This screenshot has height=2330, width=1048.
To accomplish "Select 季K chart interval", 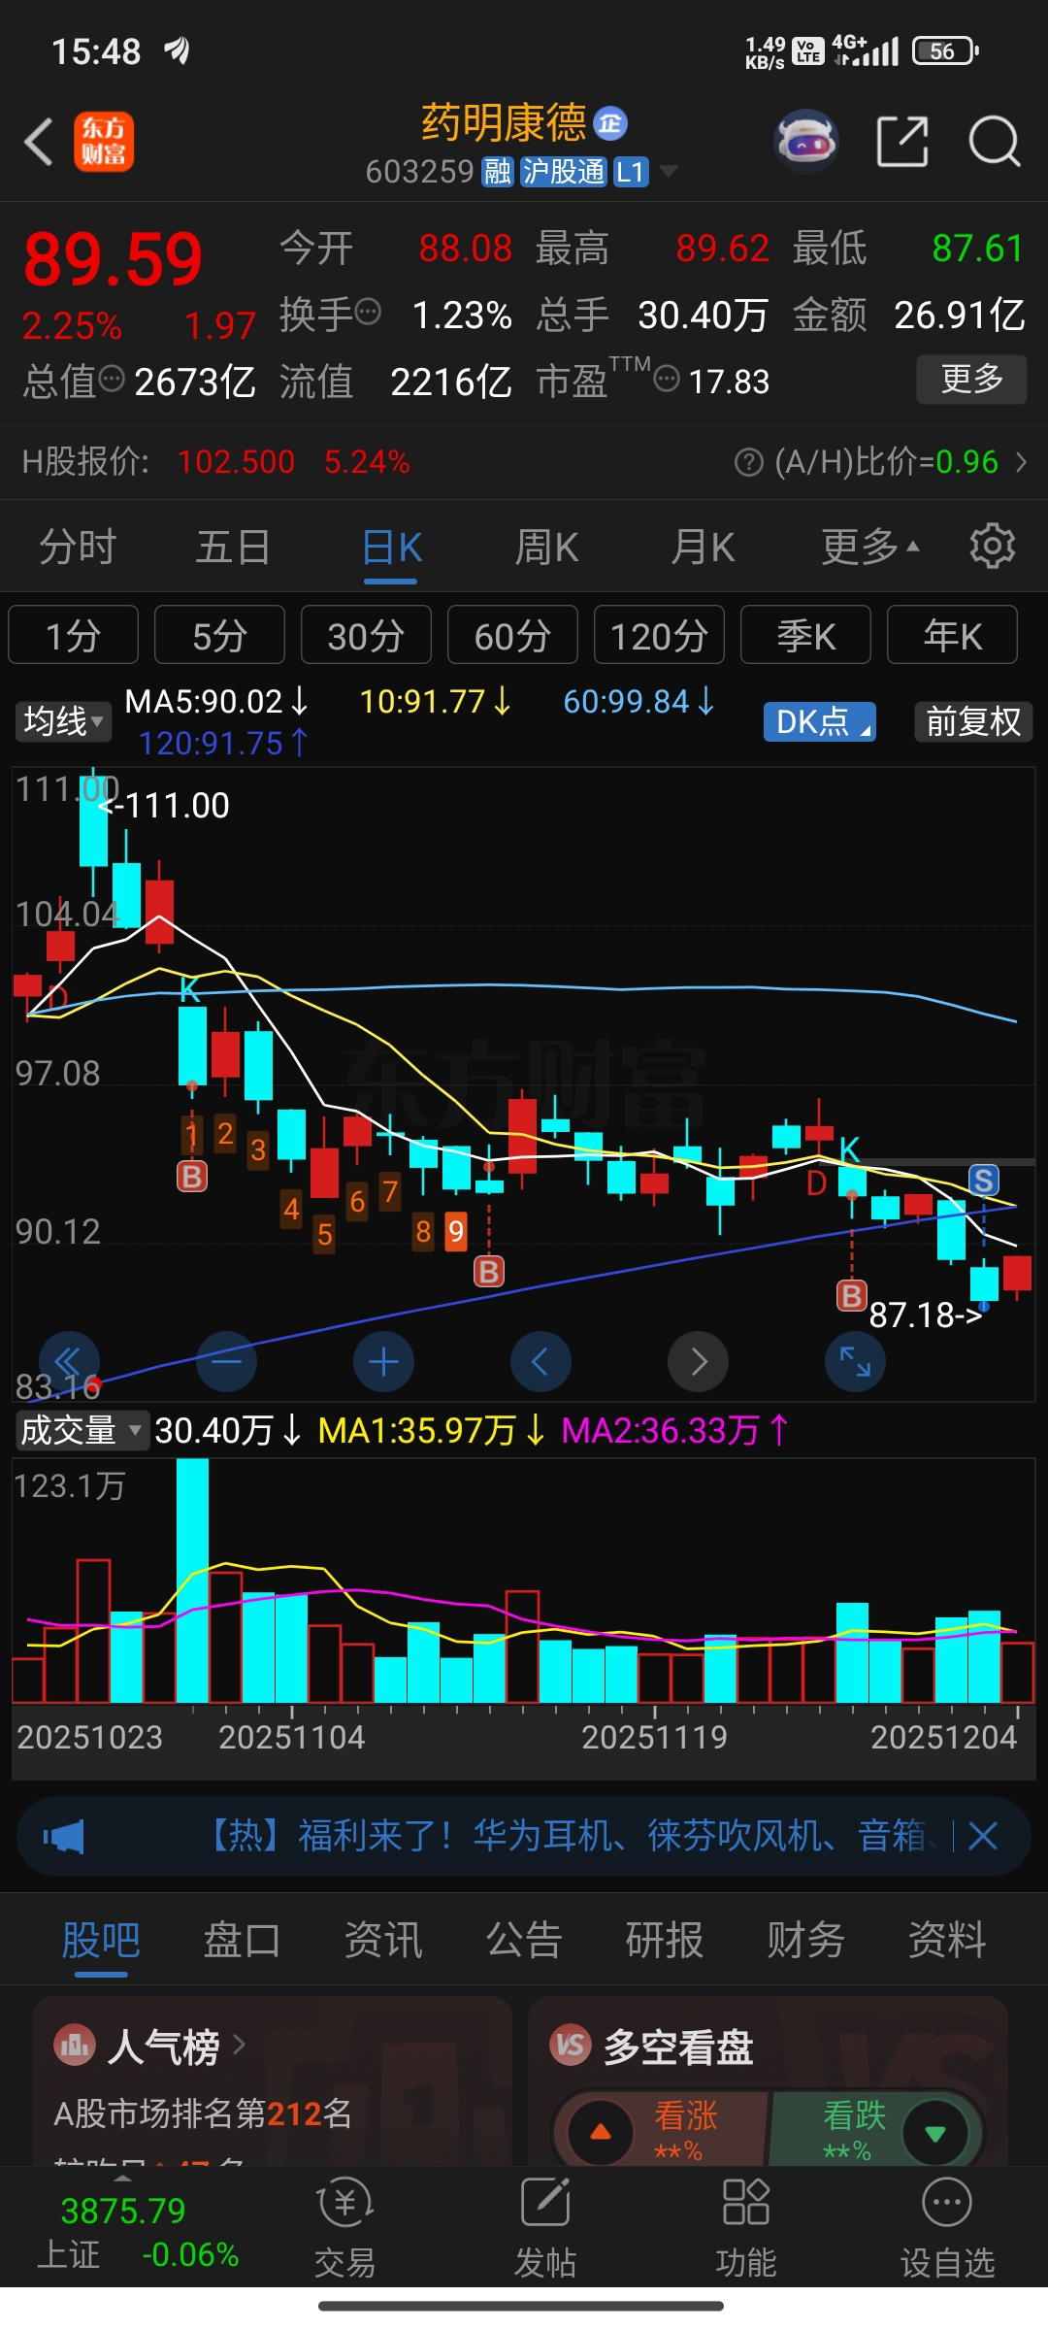I will (x=805, y=635).
